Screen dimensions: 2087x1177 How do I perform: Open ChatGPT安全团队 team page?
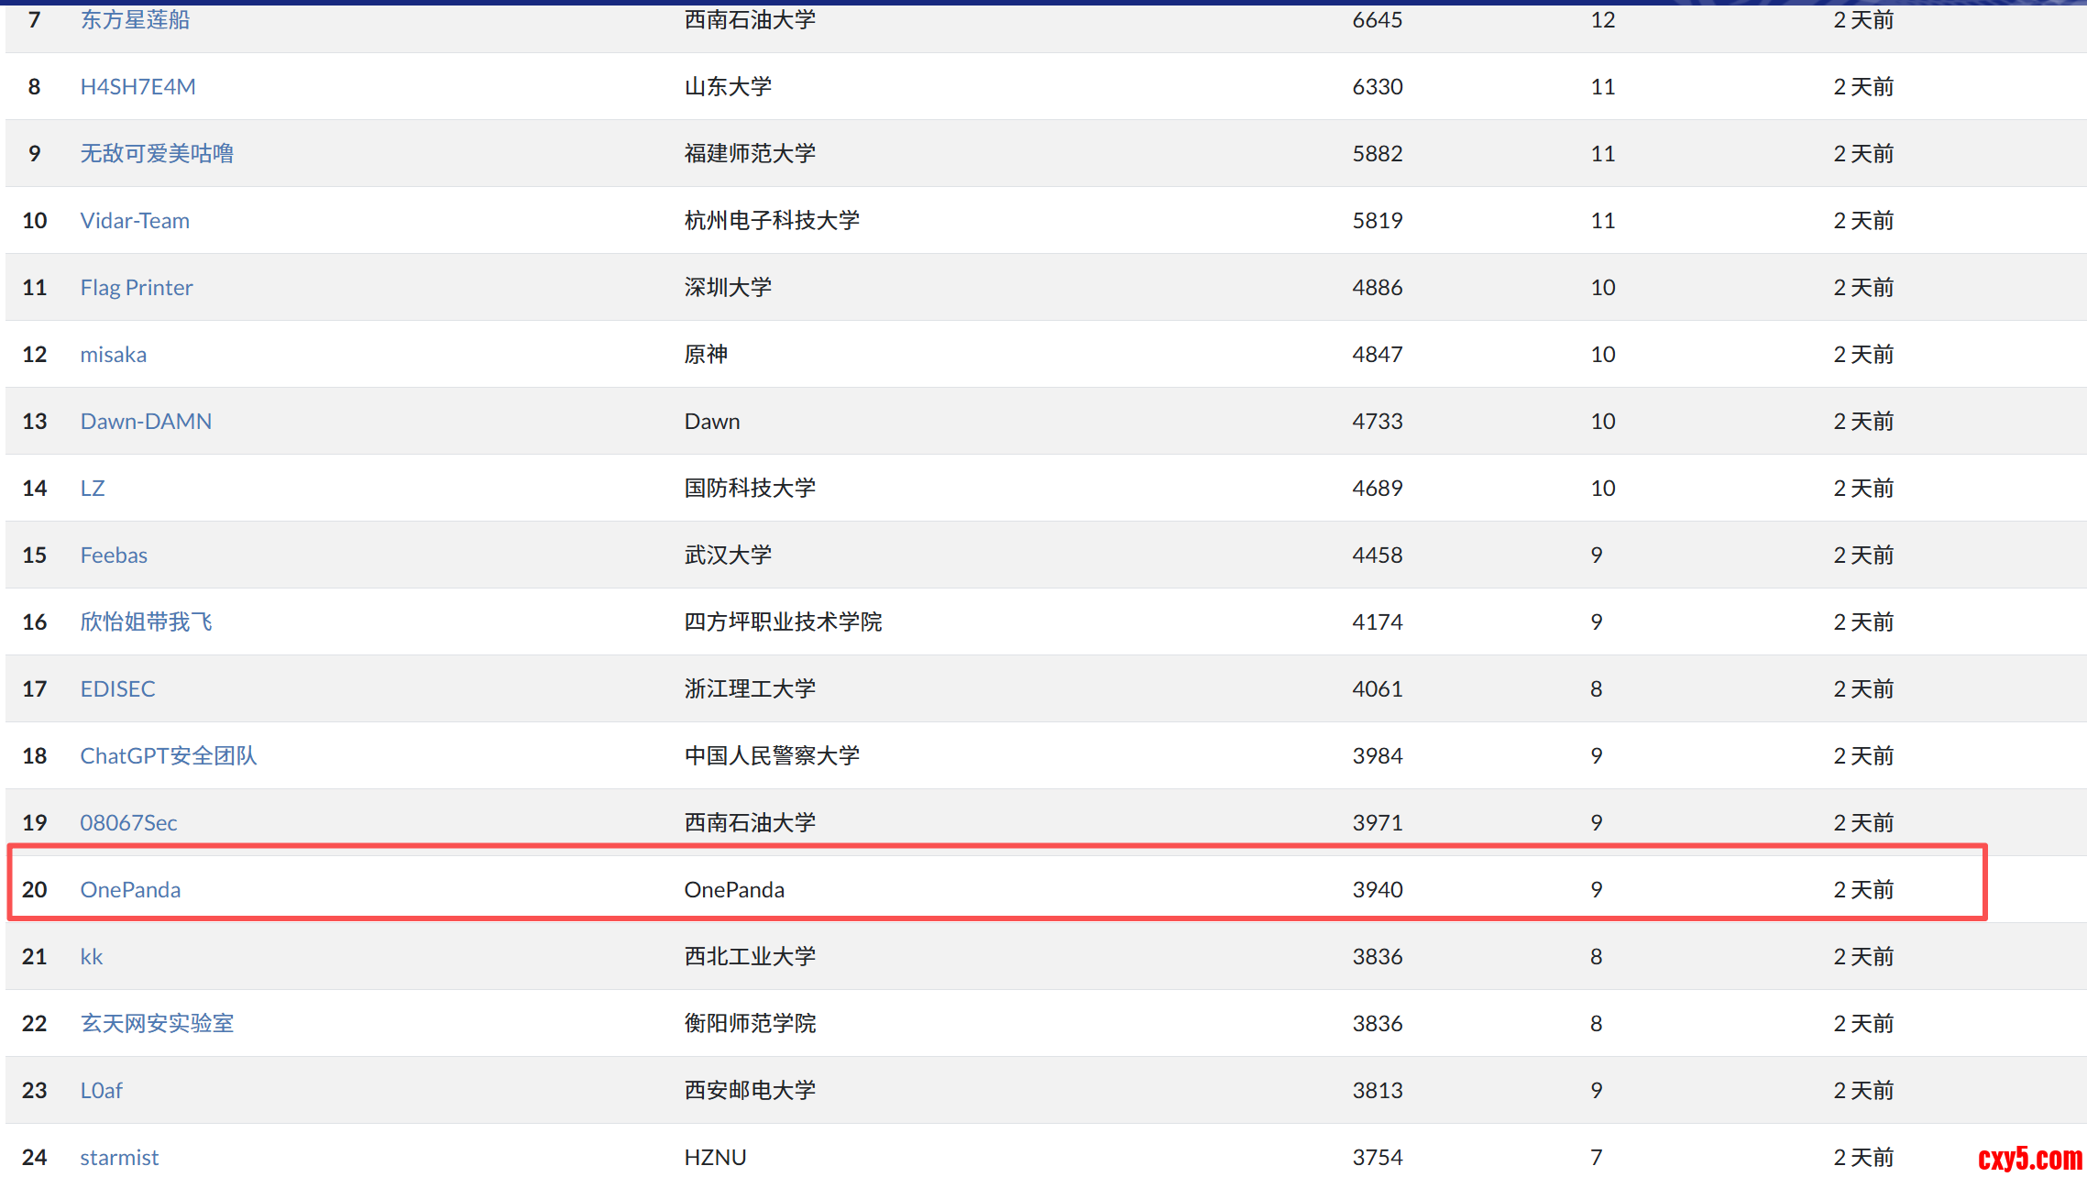168,756
